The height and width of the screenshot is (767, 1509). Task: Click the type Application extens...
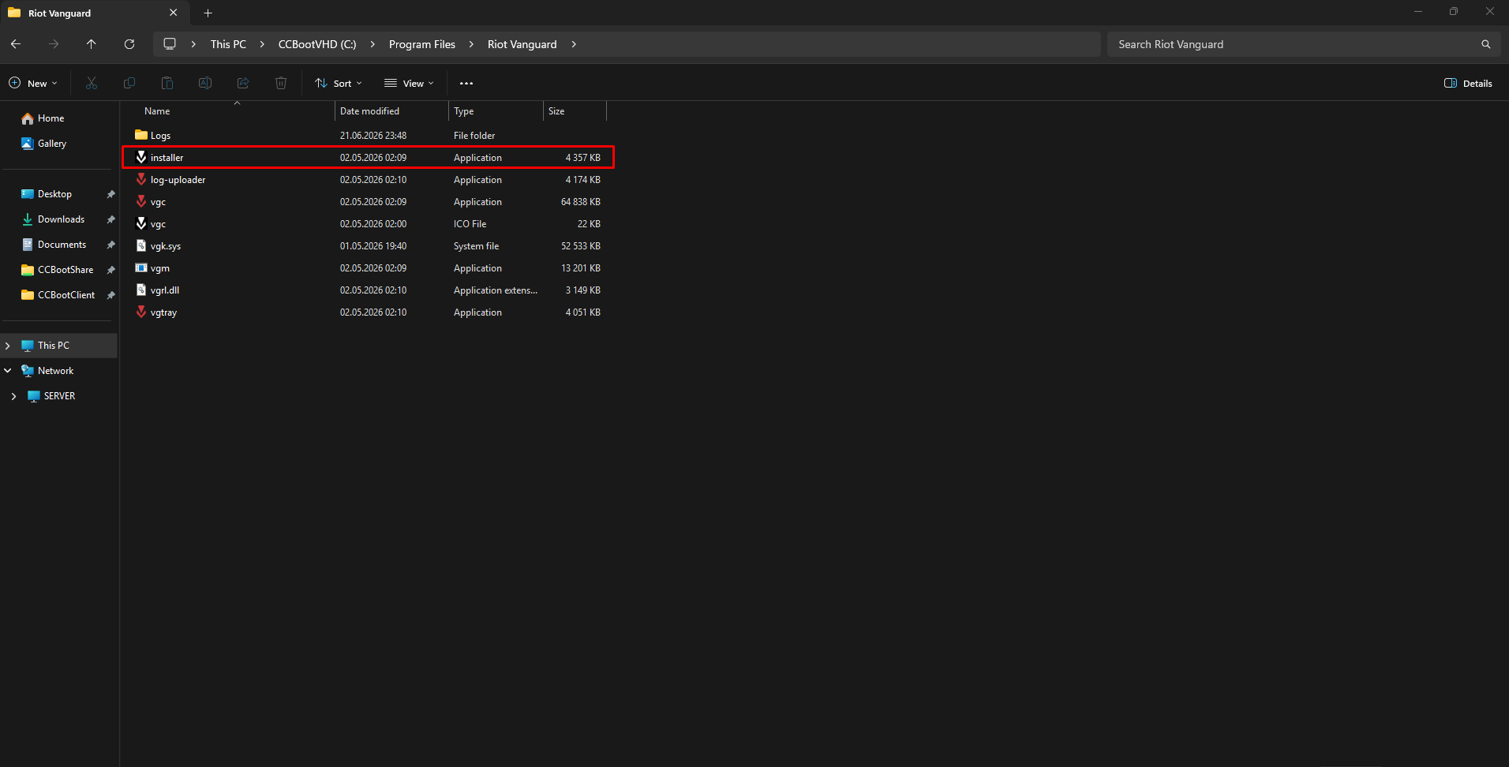click(x=496, y=290)
